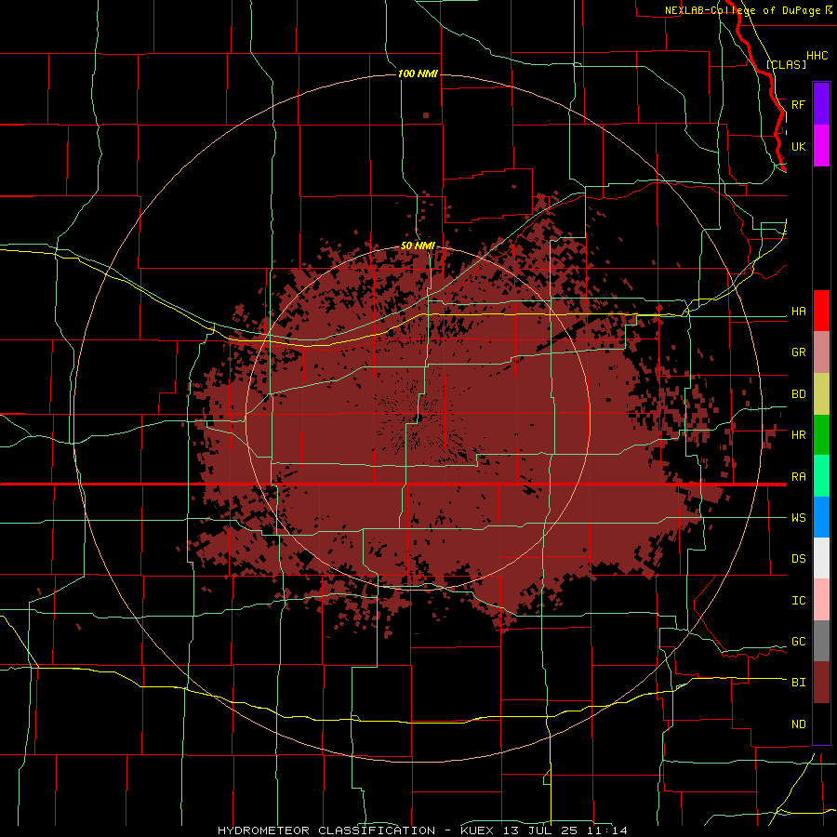The image size is (837, 837).
Task: Click the 'KUEX' radar site identifier
Action: 478,830
